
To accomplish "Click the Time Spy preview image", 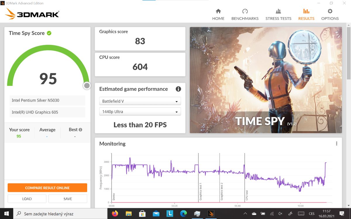I will click(x=266, y=80).
